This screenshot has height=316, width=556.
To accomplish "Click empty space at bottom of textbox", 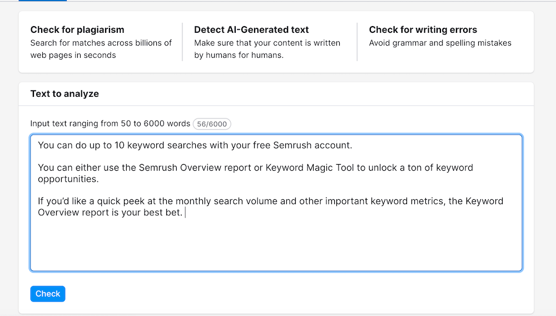I will [x=276, y=250].
